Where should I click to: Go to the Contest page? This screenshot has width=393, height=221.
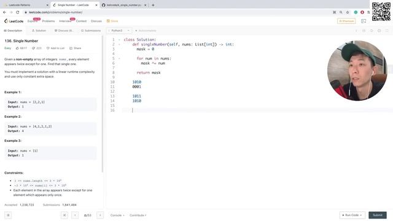[81, 21]
